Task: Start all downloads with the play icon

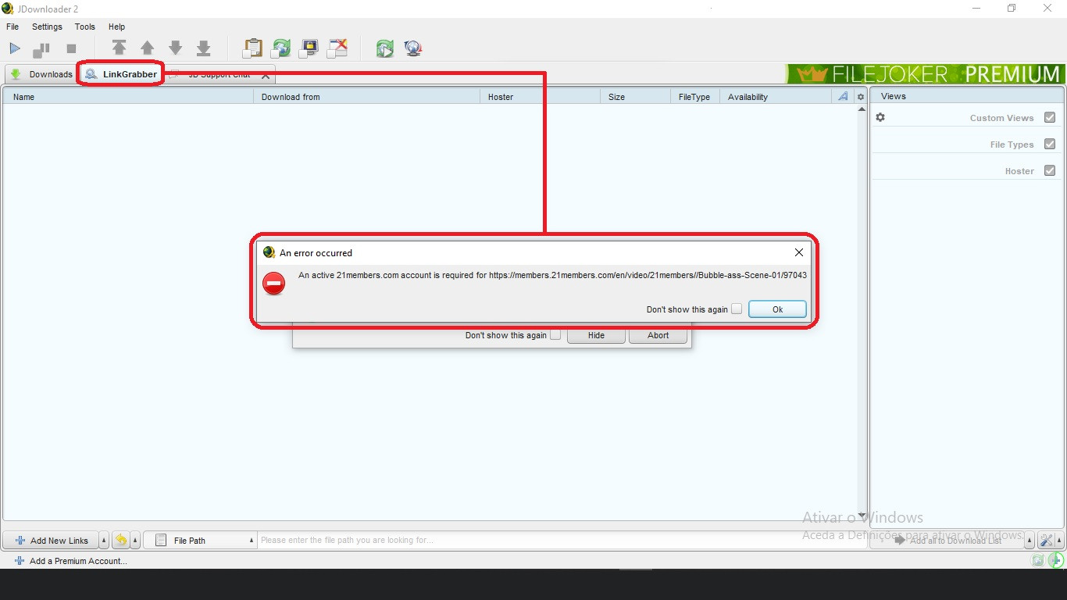Action: pyautogui.click(x=15, y=48)
